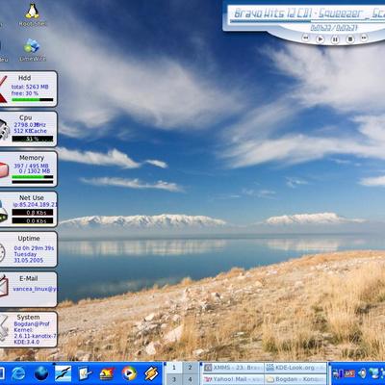Switch to virtual desktop 4 in the pager

[190, 379]
